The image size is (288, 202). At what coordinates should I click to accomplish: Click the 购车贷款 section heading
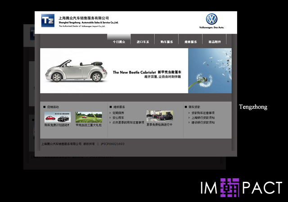click(194, 107)
